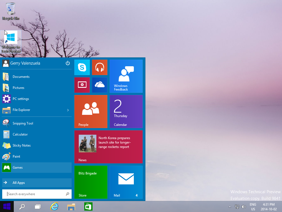Launch Paint
282x212 pixels.
tap(37, 157)
